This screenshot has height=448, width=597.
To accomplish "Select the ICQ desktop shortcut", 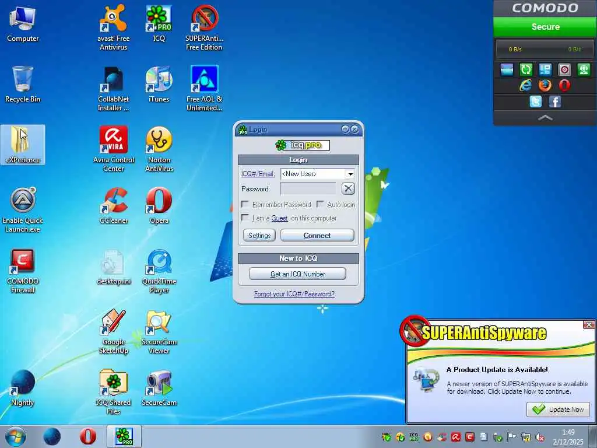I will point(159,23).
